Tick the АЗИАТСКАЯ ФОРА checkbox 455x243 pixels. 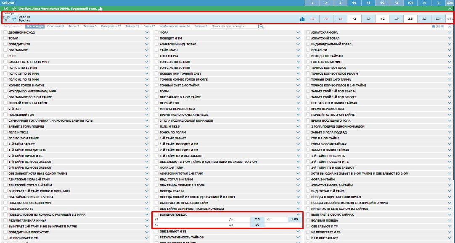(x=308, y=32)
